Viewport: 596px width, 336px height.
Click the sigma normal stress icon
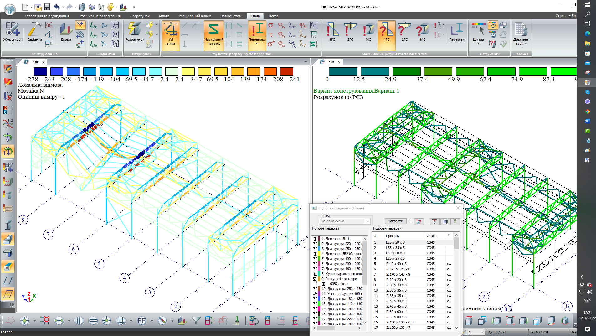pyautogui.click(x=271, y=25)
